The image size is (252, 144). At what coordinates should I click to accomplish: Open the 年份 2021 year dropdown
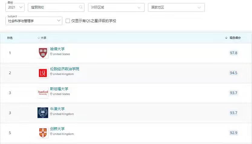click(x=15, y=7)
